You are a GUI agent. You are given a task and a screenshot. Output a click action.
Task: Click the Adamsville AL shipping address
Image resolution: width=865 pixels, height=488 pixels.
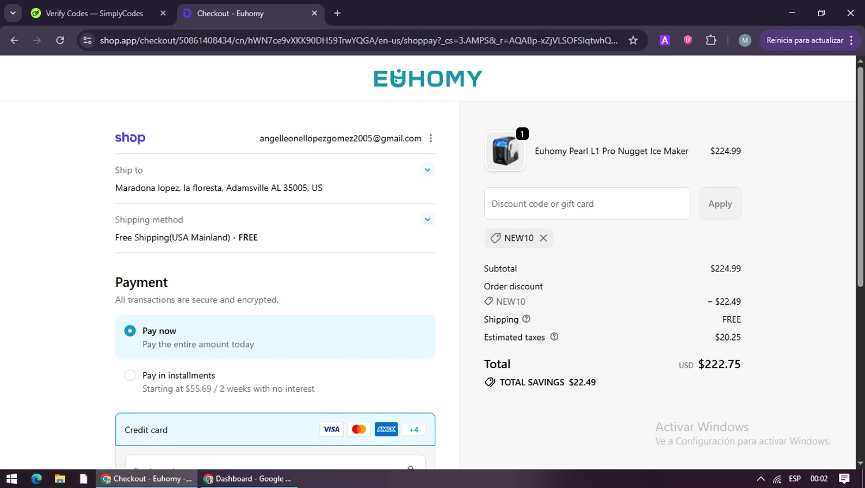219,188
